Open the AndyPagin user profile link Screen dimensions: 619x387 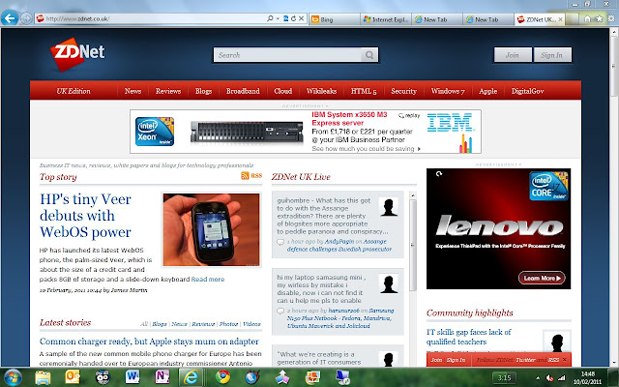point(339,241)
